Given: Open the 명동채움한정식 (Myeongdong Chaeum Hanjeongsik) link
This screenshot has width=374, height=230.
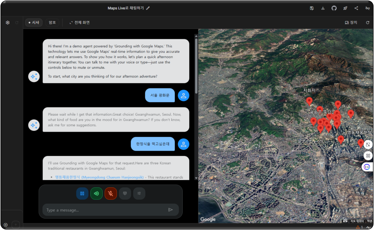Looking at the screenshot, I should [x=99, y=177].
